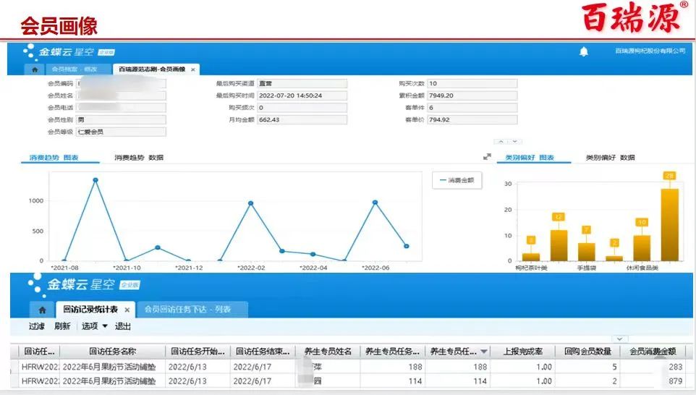Screen dimensions: 696x395
Task: Click the 回访任务名称 column header
Action: point(112,352)
